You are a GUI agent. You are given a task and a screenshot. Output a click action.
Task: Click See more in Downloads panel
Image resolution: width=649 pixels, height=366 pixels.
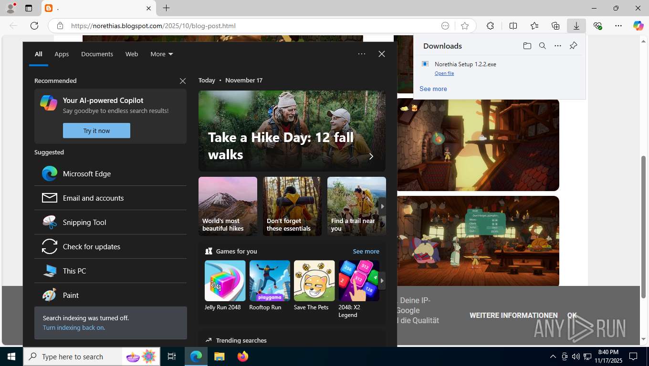[433, 89]
